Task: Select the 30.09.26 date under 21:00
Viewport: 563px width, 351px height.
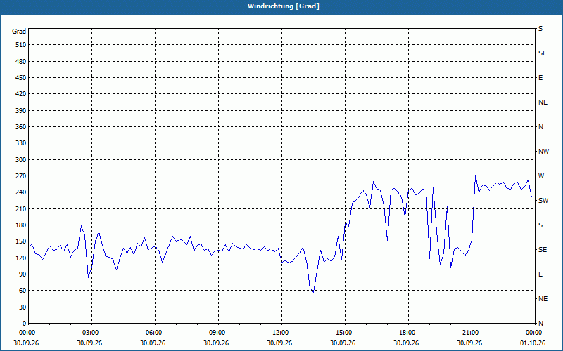Action: 469,343
